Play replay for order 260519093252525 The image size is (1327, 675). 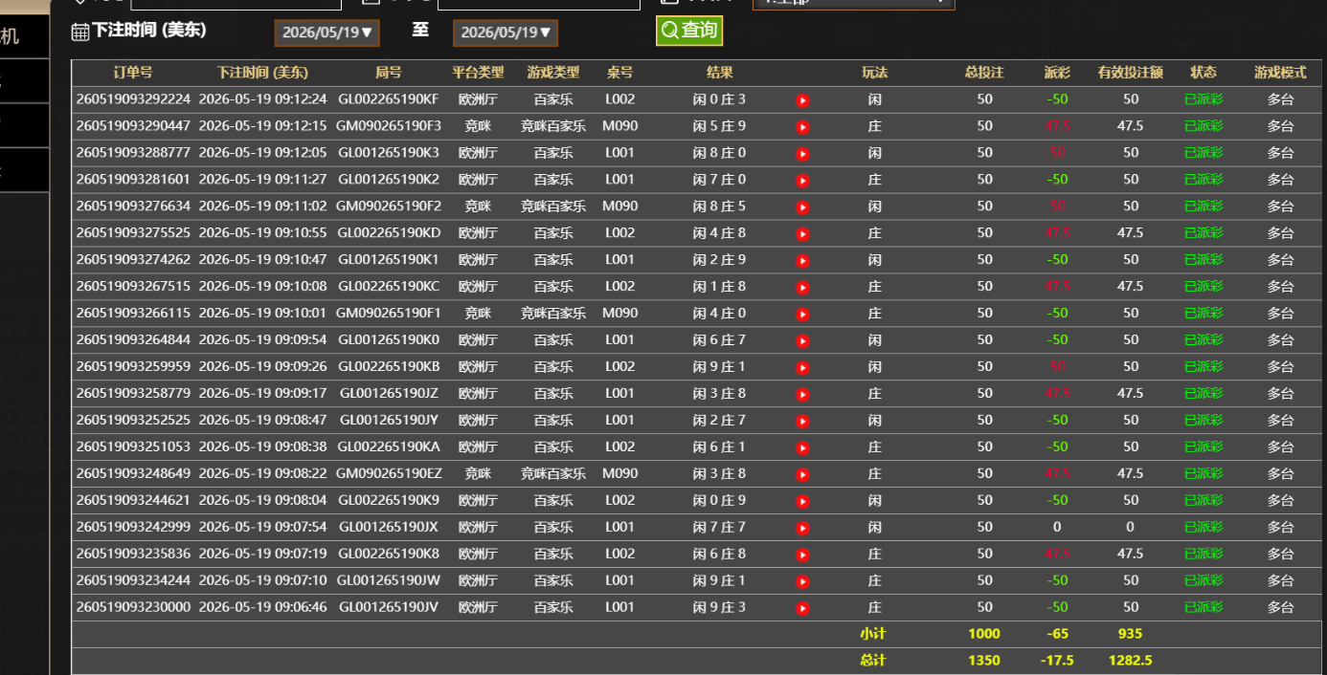point(802,422)
